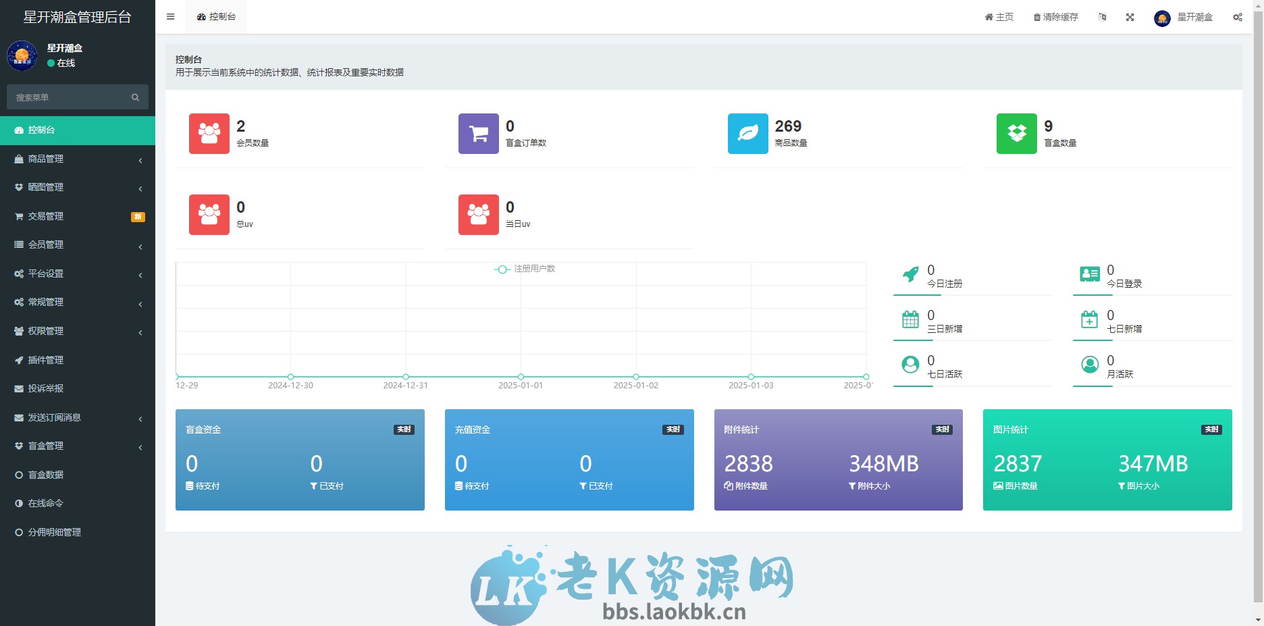This screenshot has width=1264, height=626.
Task: Switch to the 控制台 tab
Action: 215,17
